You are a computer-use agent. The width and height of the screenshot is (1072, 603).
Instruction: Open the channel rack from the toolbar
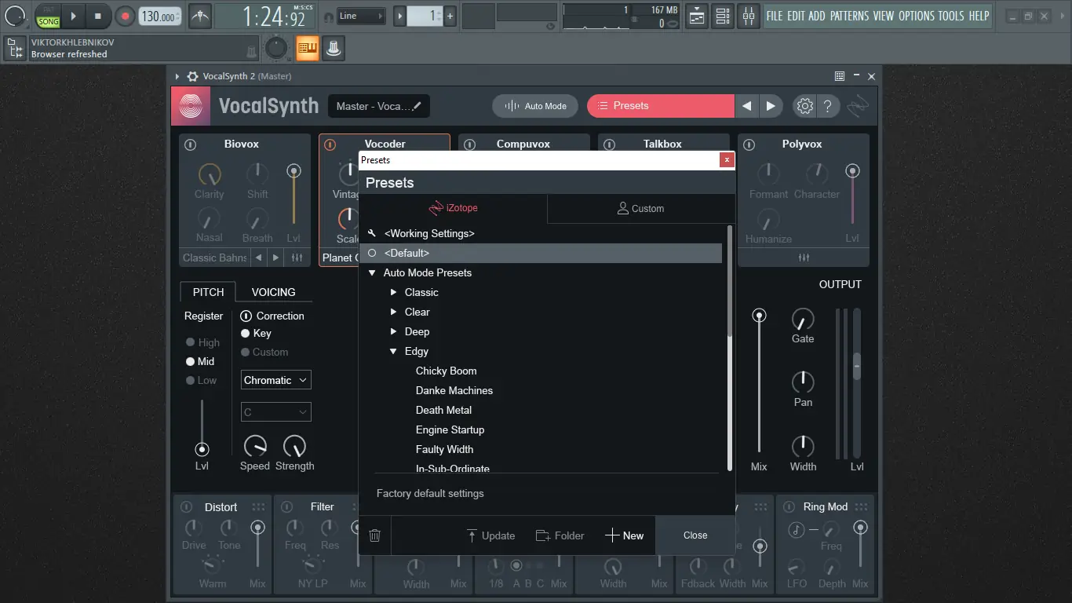tap(723, 16)
